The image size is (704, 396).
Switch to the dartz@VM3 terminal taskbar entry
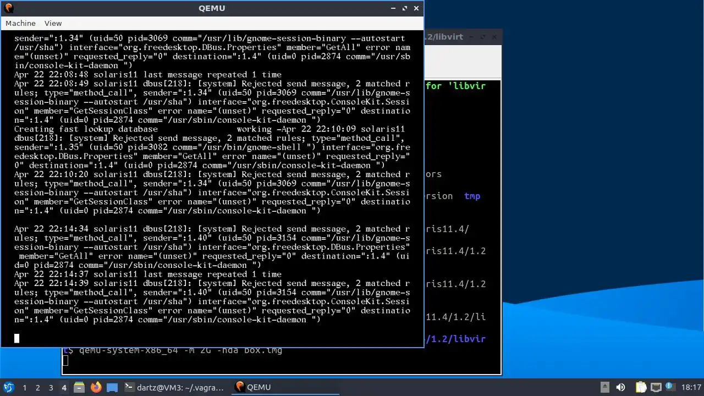(x=175, y=387)
